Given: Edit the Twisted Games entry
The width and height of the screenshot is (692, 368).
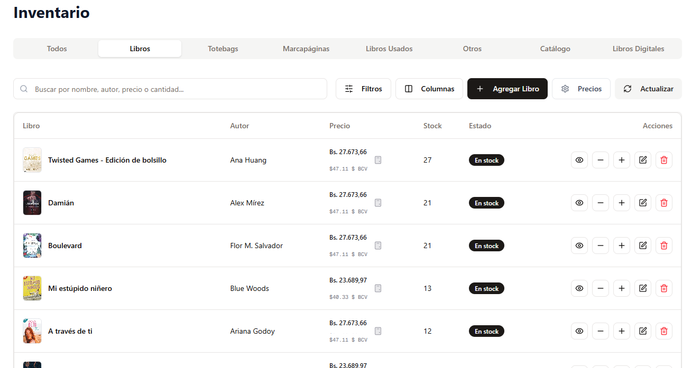Looking at the screenshot, I should 643,160.
